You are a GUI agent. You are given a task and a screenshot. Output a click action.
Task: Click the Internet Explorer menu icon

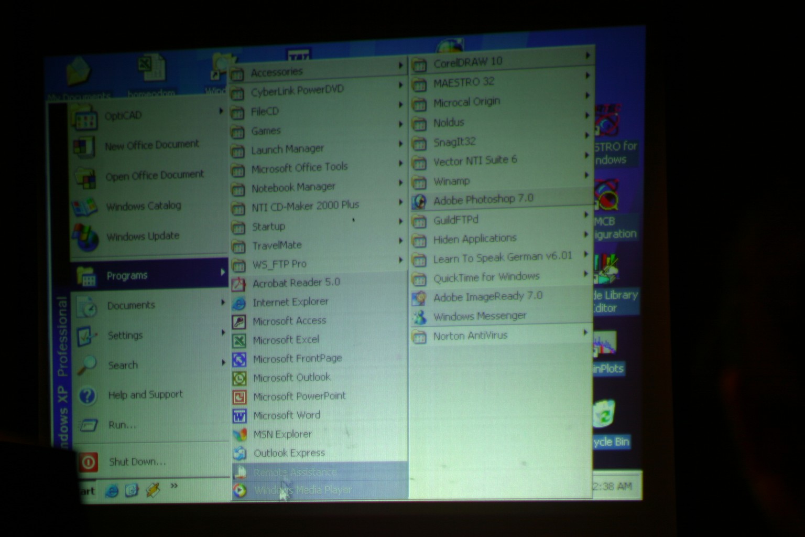click(239, 303)
